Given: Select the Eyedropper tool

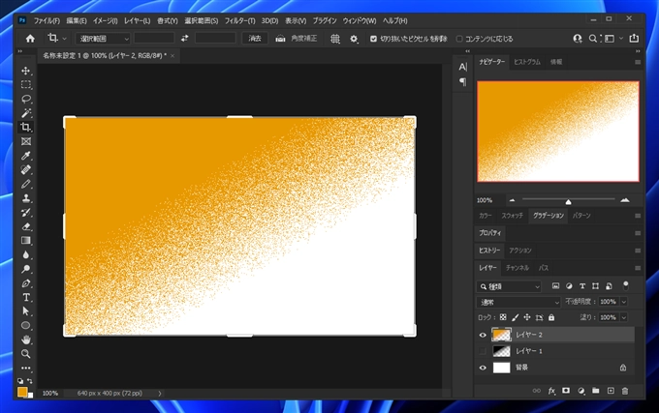Looking at the screenshot, I should (x=26, y=156).
